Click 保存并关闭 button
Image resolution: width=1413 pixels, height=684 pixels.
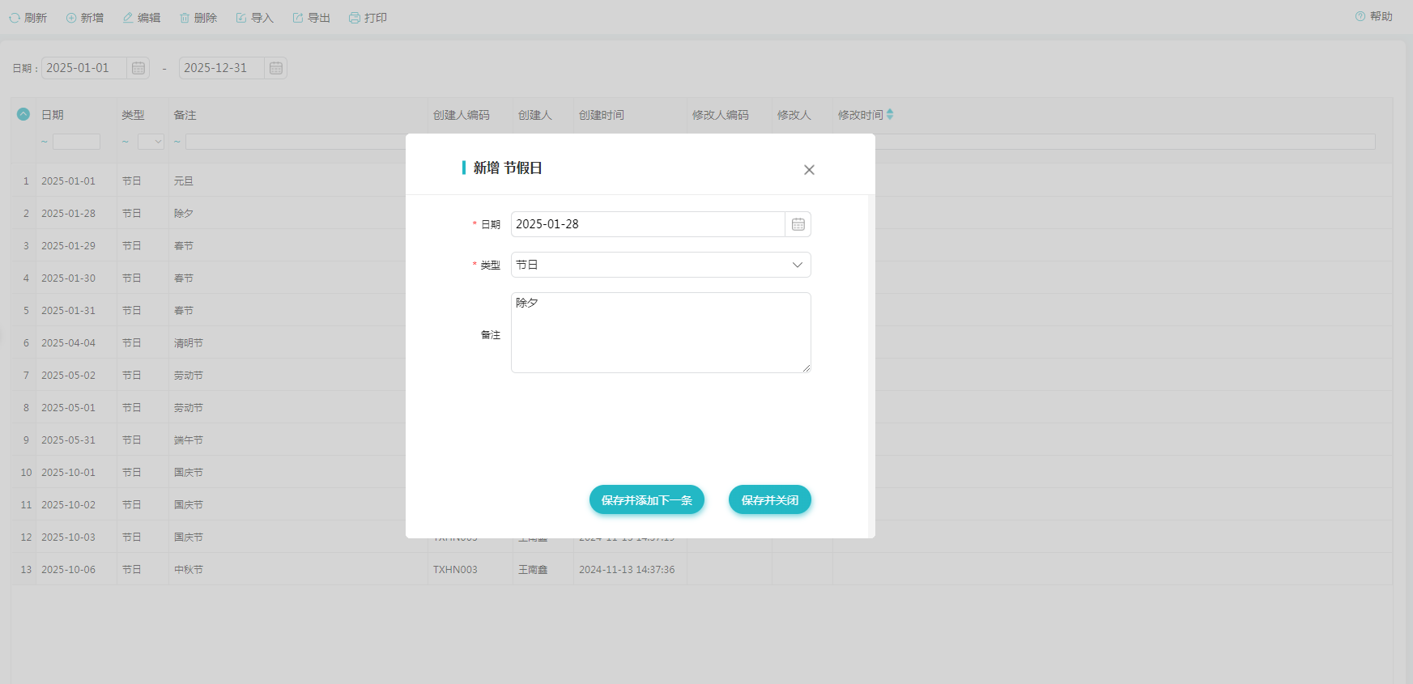(769, 500)
